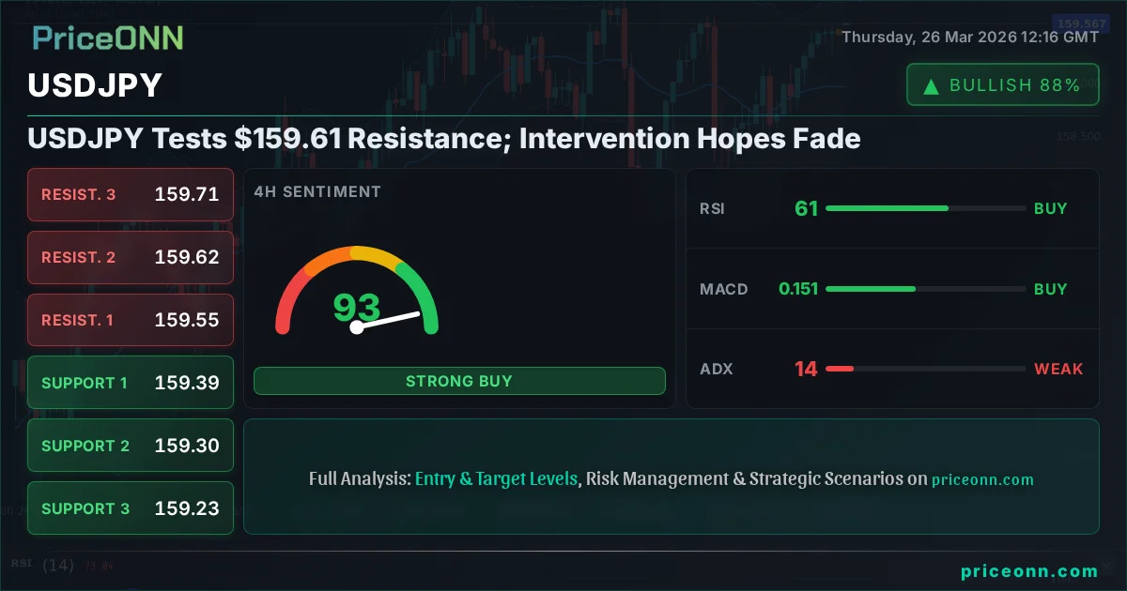1127x591 pixels.
Task: Click the RSI indicator progress bar
Action: click(x=925, y=208)
